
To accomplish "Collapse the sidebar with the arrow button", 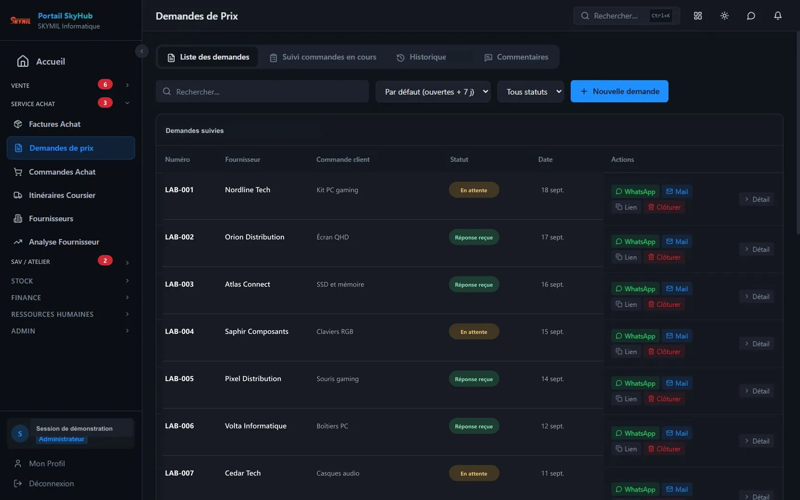I will pos(141,51).
